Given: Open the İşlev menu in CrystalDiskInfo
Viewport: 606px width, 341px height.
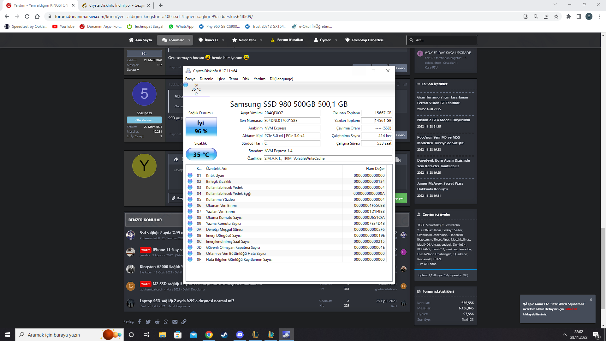Looking at the screenshot, I should 221,79.
